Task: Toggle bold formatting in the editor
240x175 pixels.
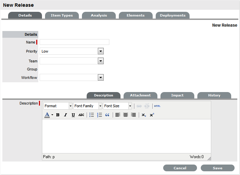Action: [x=58, y=115]
